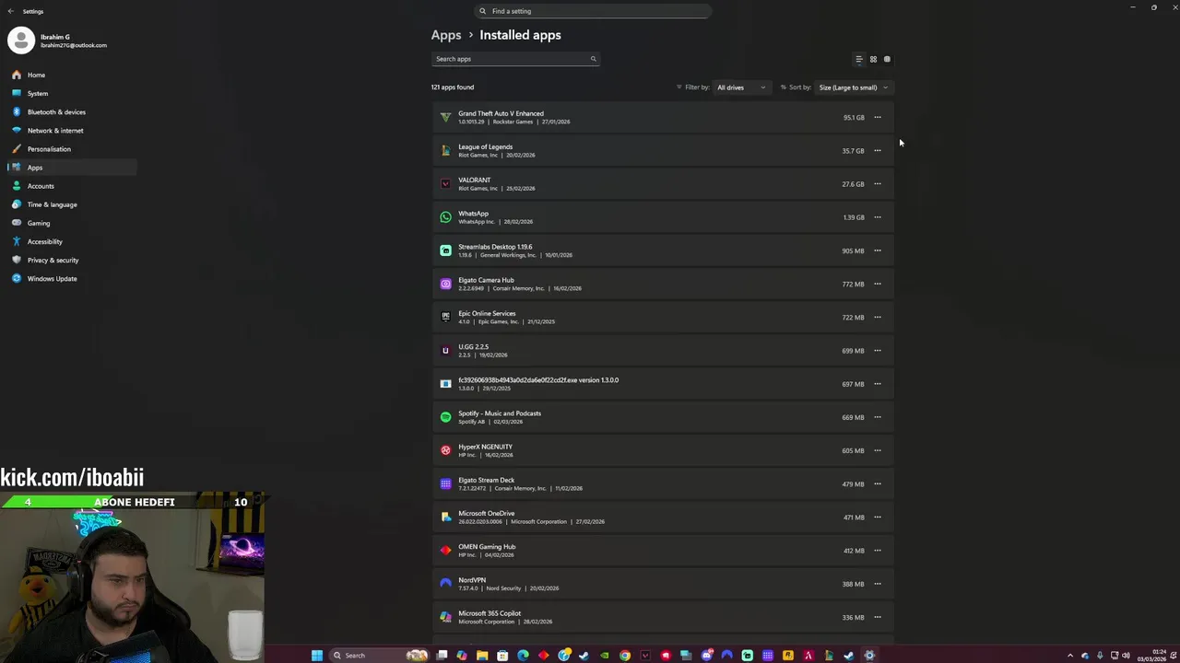This screenshot has width=1180, height=663.
Task: Open more options for NordVPN
Action: (x=878, y=584)
